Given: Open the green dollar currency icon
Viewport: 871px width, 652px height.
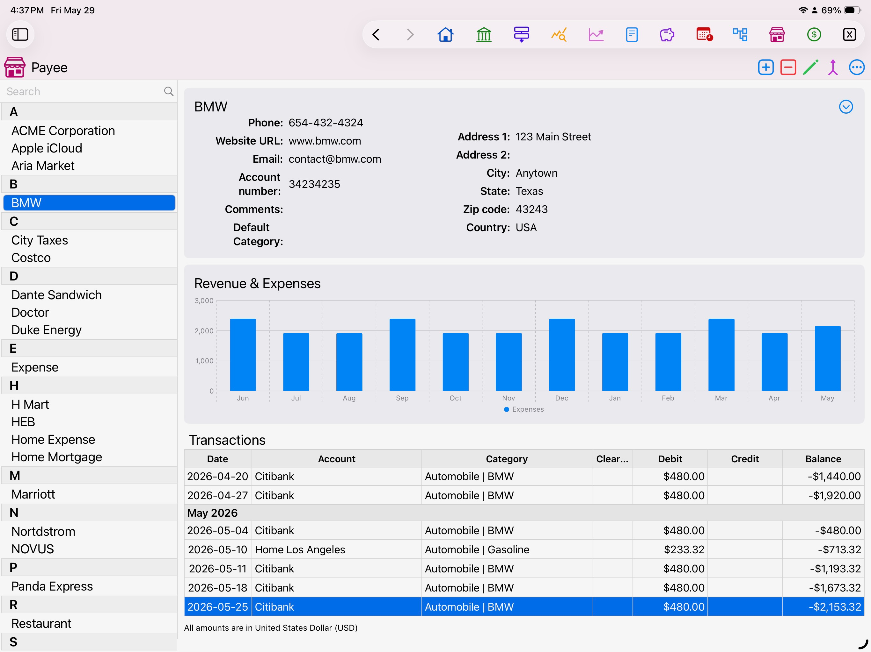Looking at the screenshot, I should click(814, 35).
